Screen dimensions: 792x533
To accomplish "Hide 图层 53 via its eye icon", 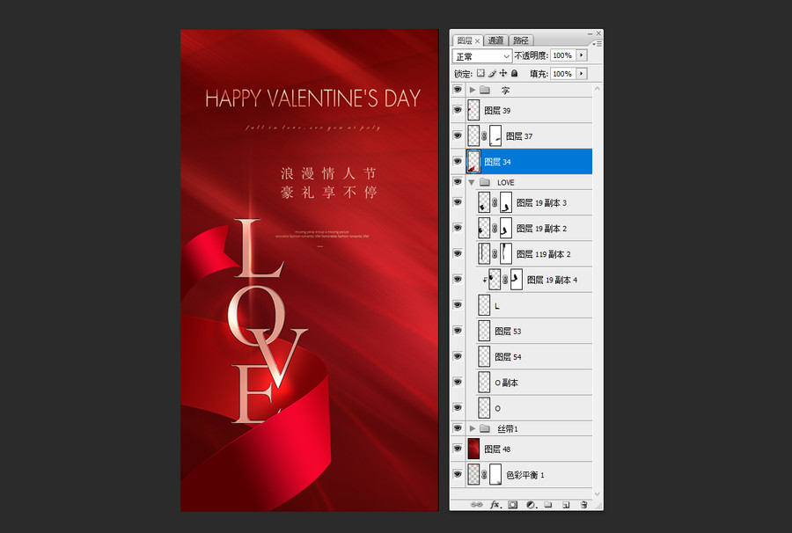I will [x=458, y=331].
